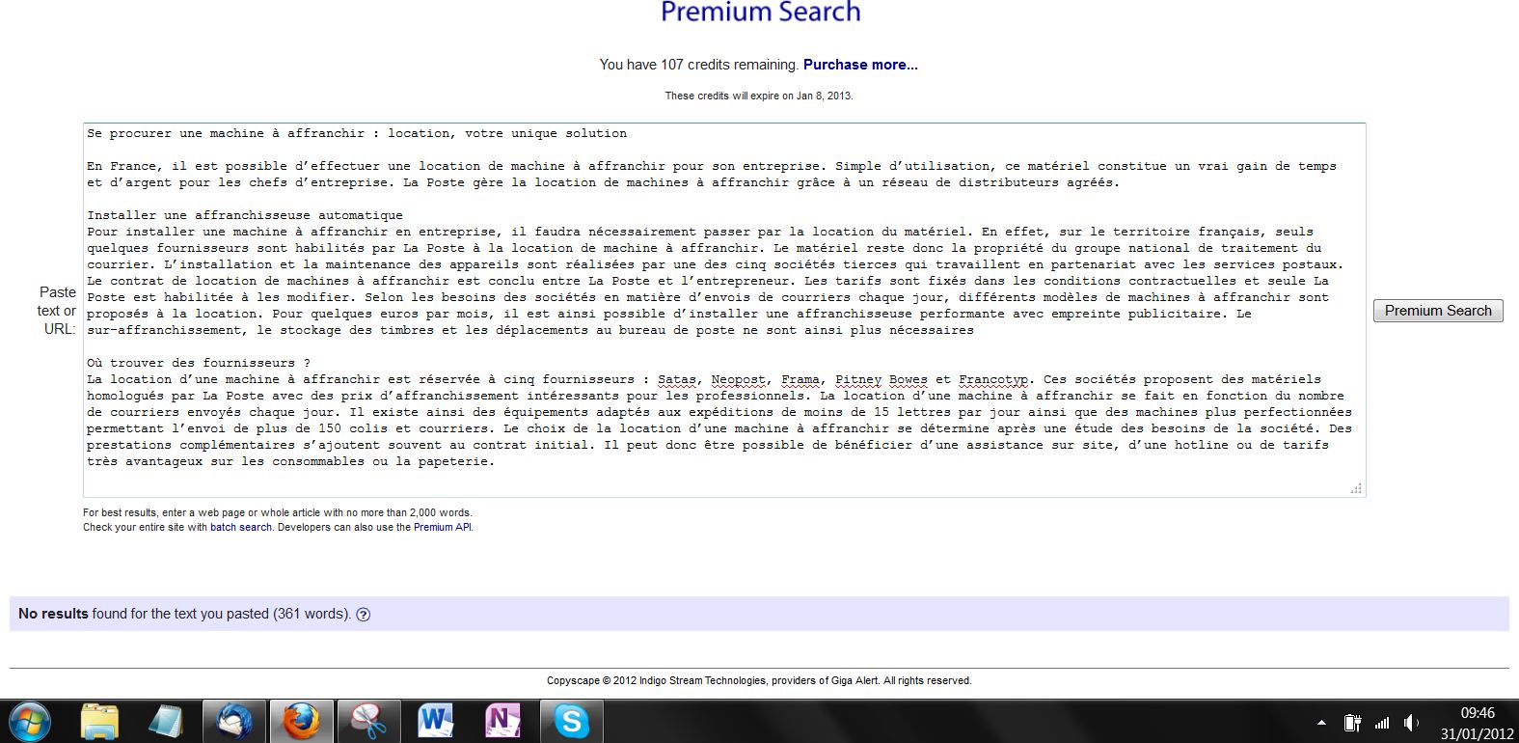Click the text area resize handle

(1356, 489)
